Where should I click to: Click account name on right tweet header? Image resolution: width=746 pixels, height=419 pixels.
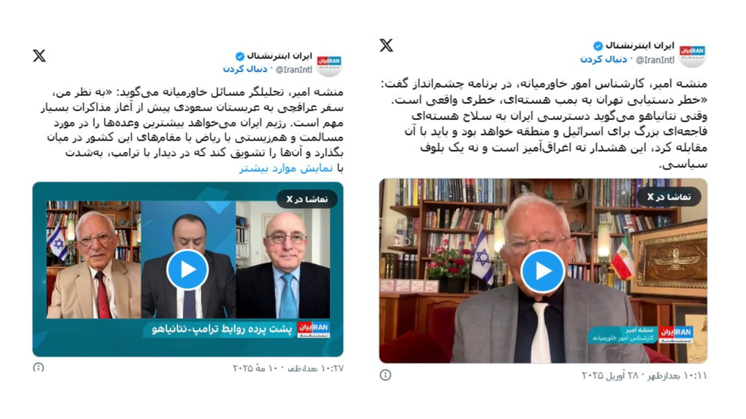[640, 46]
